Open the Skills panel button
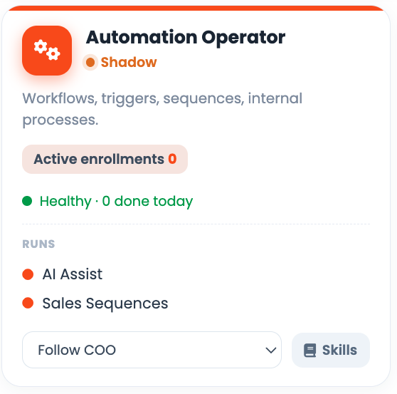The image size is (397, 394). click(x=331, y=350)
